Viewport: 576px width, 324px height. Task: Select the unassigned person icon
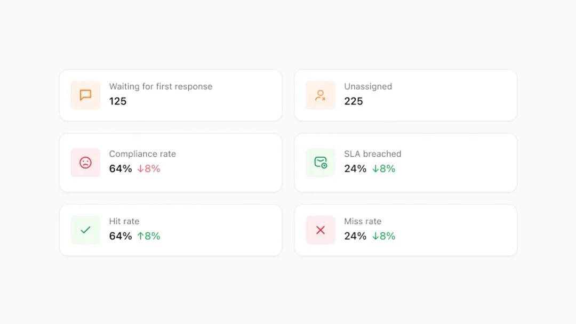click(319, 95)
